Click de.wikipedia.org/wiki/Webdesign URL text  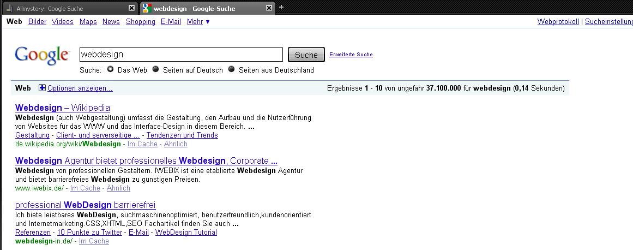point(68,144)
